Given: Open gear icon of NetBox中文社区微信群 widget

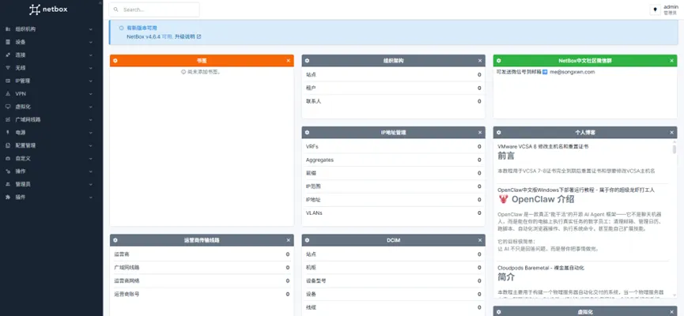Looking at the screenshot, I should 499,61.
